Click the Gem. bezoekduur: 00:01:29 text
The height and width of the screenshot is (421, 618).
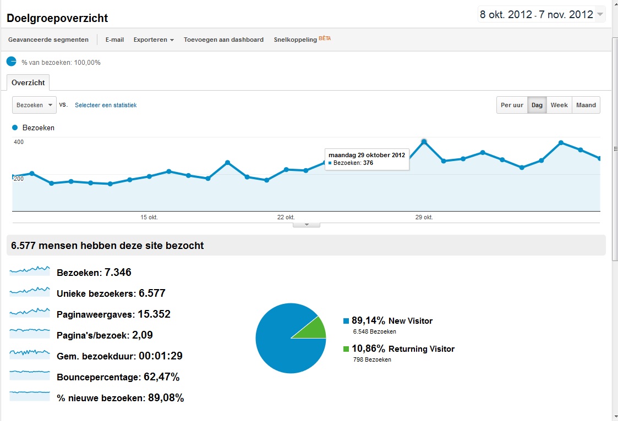point(120,356)
